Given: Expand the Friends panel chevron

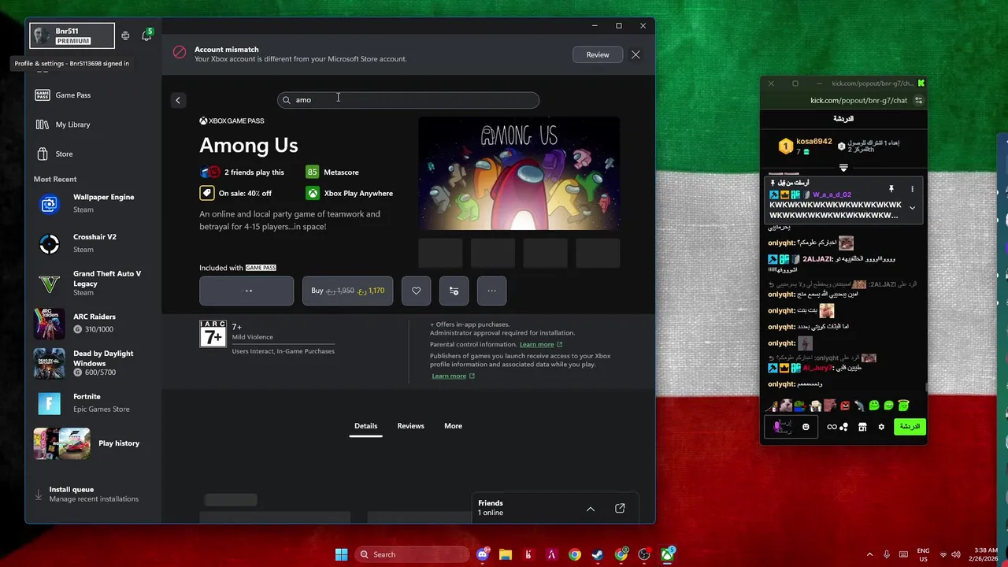Looking at the screenshot, I should click(x=591, y=509).
